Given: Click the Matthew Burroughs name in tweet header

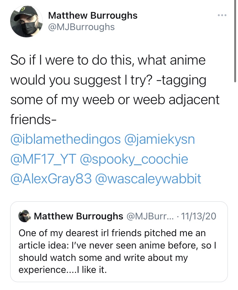Looking at the screenshot, I should [93, 15].
